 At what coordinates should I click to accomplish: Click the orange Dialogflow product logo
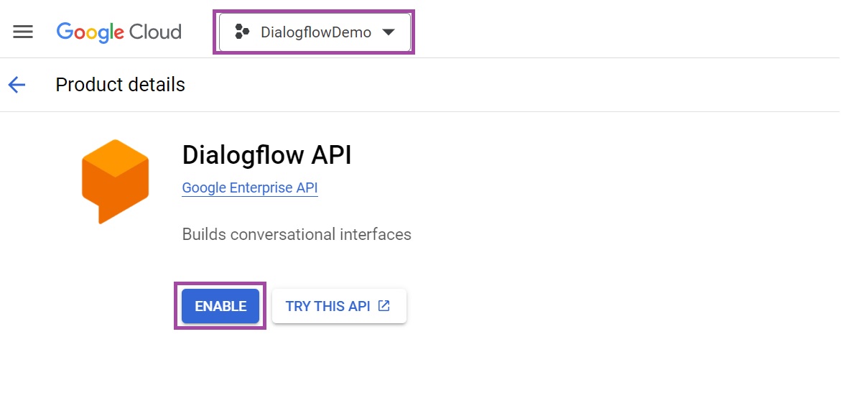[x=115, y=181]
